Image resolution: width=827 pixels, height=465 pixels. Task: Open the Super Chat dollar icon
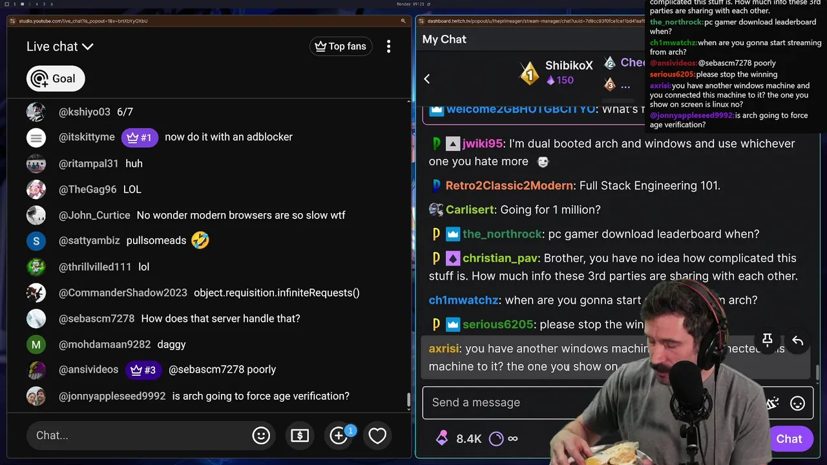(300, 435)
